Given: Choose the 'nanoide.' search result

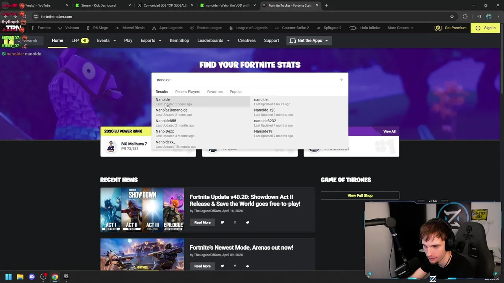Looking at the screenshot, I should click(299, 101).
